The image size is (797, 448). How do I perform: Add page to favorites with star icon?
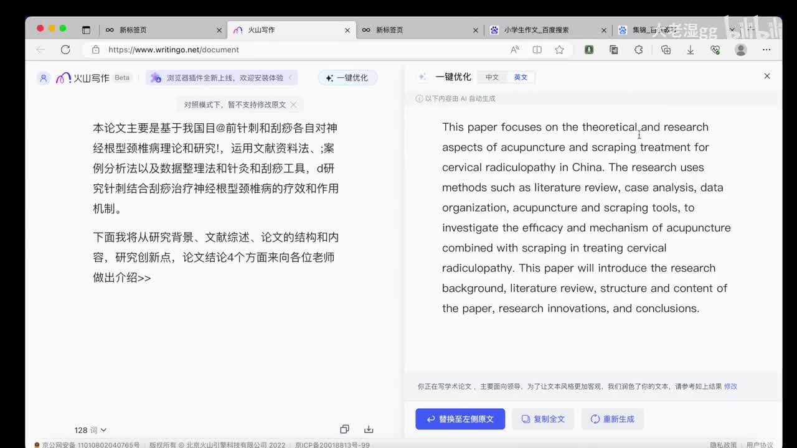click(x=559, y=50)
